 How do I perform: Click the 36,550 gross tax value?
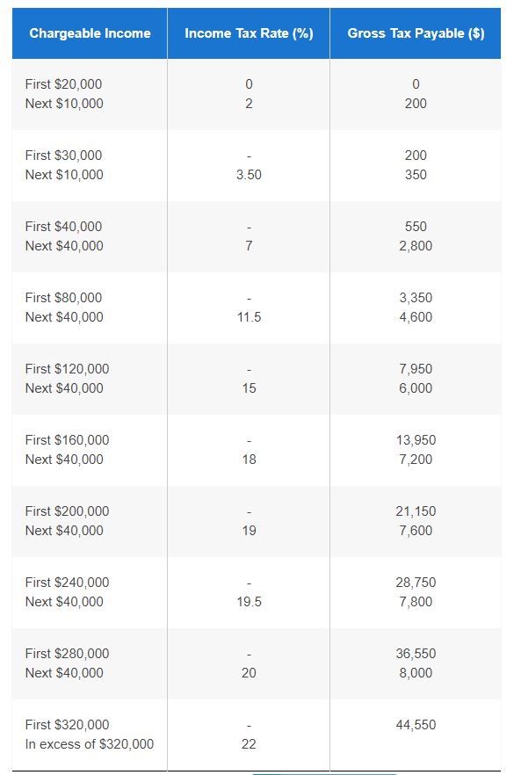tap(416, 654)
